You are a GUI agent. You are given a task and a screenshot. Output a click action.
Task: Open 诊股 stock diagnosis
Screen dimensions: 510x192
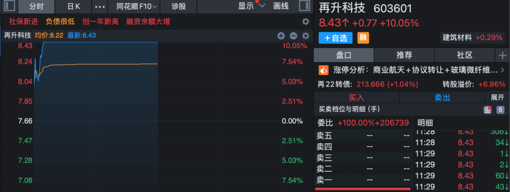tap(178, 7)
